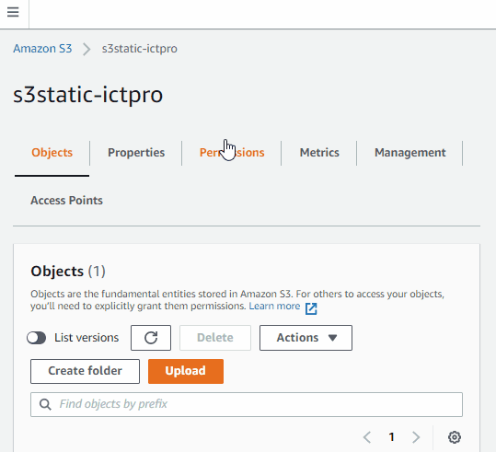Focus the Find objects by prefix field
Screen dimensions: 496x452
pyautogui.click(x=247, y=404)
